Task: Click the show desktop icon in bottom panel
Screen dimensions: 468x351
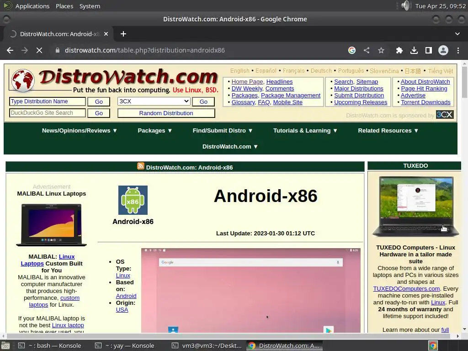Action: [x=5, y=346]
